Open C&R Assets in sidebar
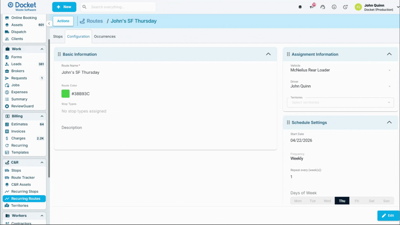This screenshot has width=400, height=225. coord(24,185)
